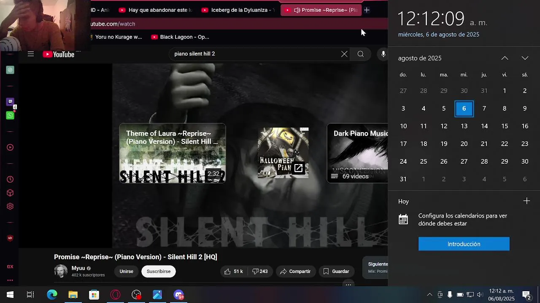Open the Player icon in sidebar
This screenshot has width=540, height=303.
(x=10, y=147)
